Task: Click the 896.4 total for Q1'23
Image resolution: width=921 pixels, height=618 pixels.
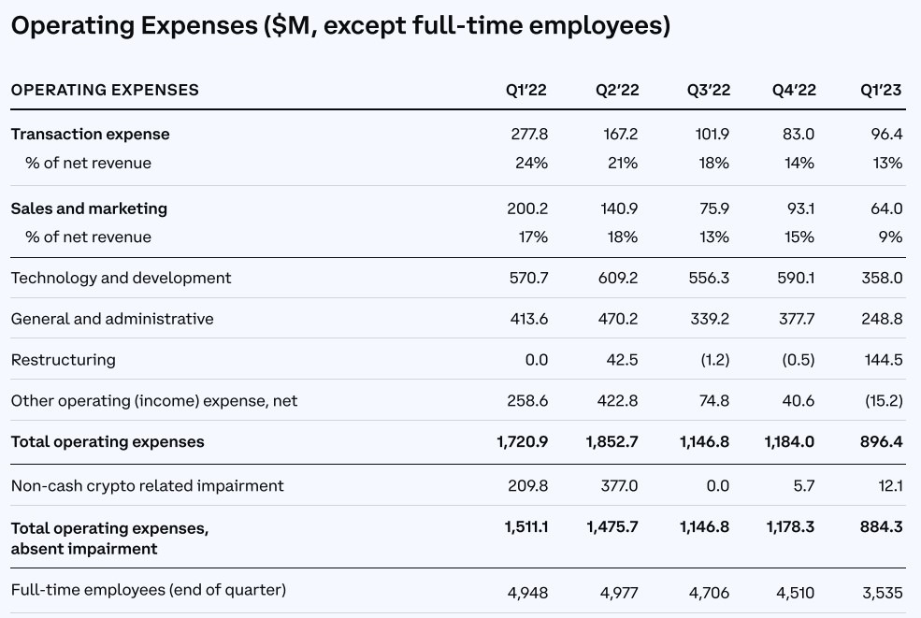Action: coord(881,442)
